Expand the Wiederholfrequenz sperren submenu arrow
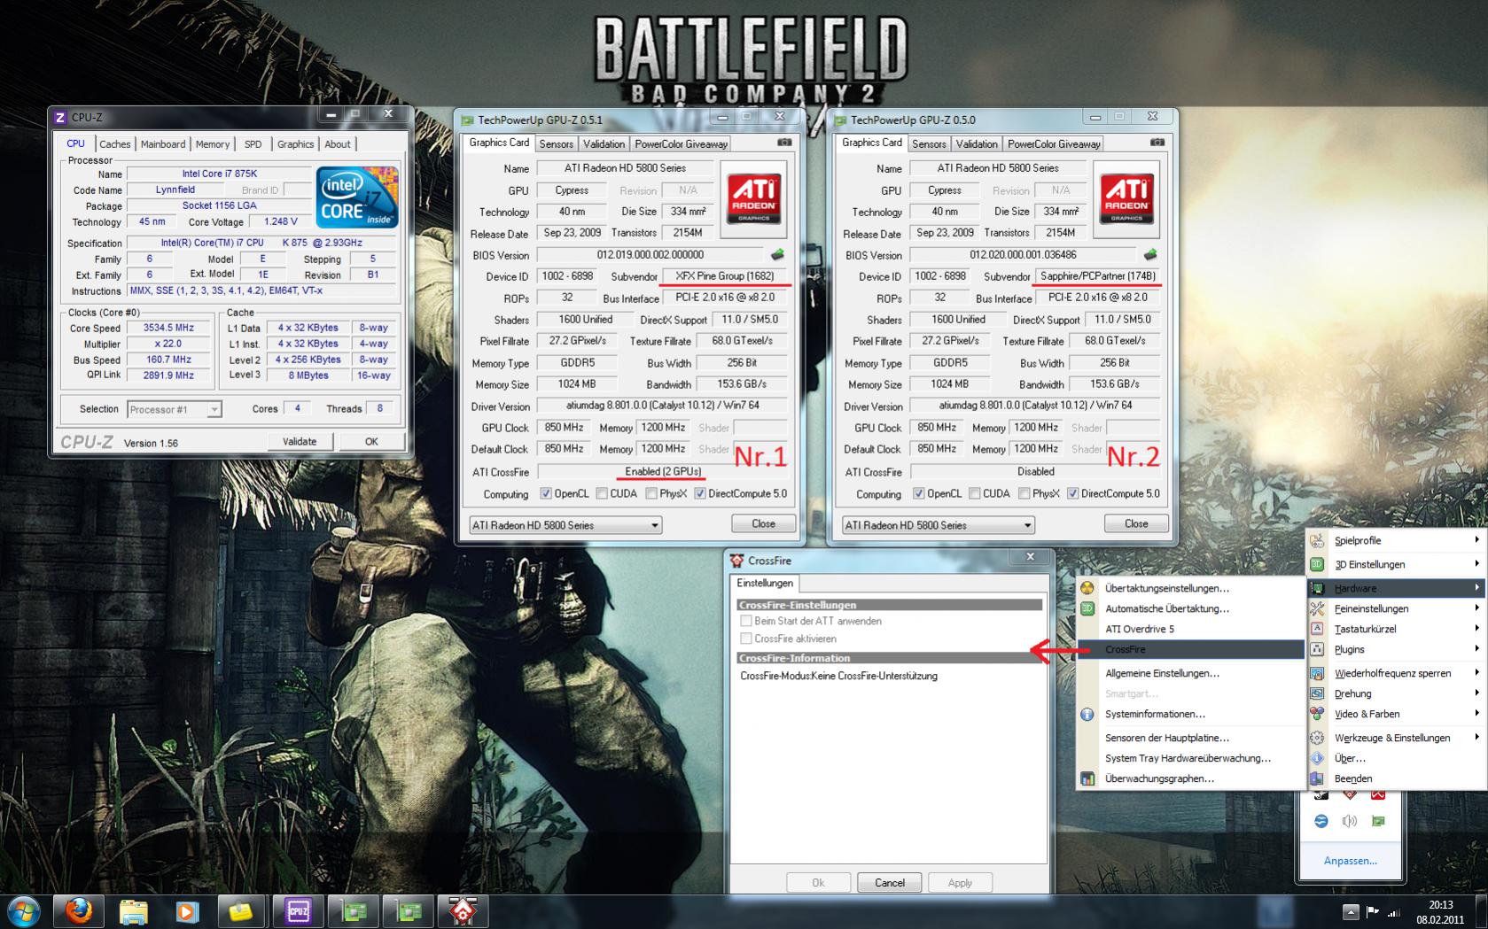 (x=1476, y=673)
